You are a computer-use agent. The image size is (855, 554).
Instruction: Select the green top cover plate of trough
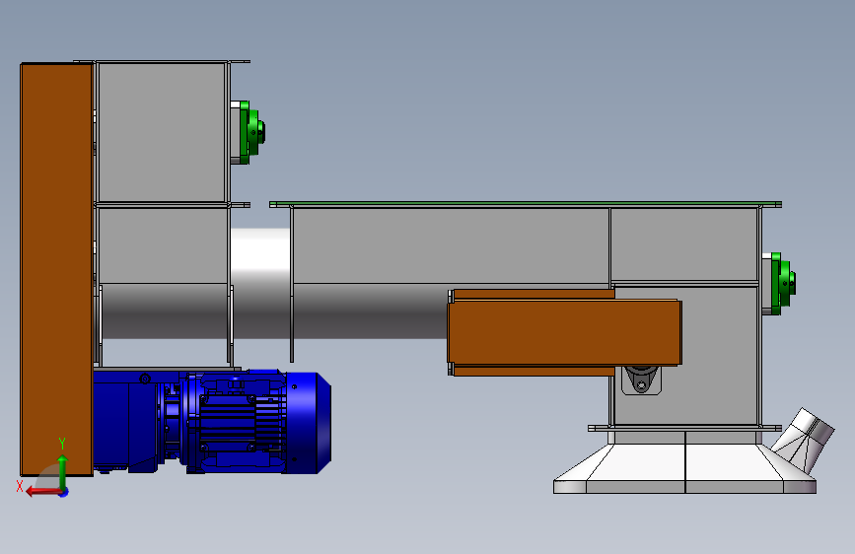(526, 204)
